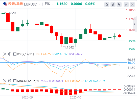The width and height of the screenshot is (137, 100).
Task: Select the pencil drawing tool
Action: coord(113,5)
